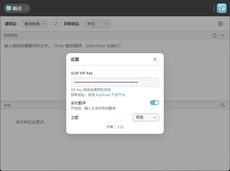230x171 pixels.
Task: Click the translator logo in the top-right corner
Action: click(x=222, y=8)
